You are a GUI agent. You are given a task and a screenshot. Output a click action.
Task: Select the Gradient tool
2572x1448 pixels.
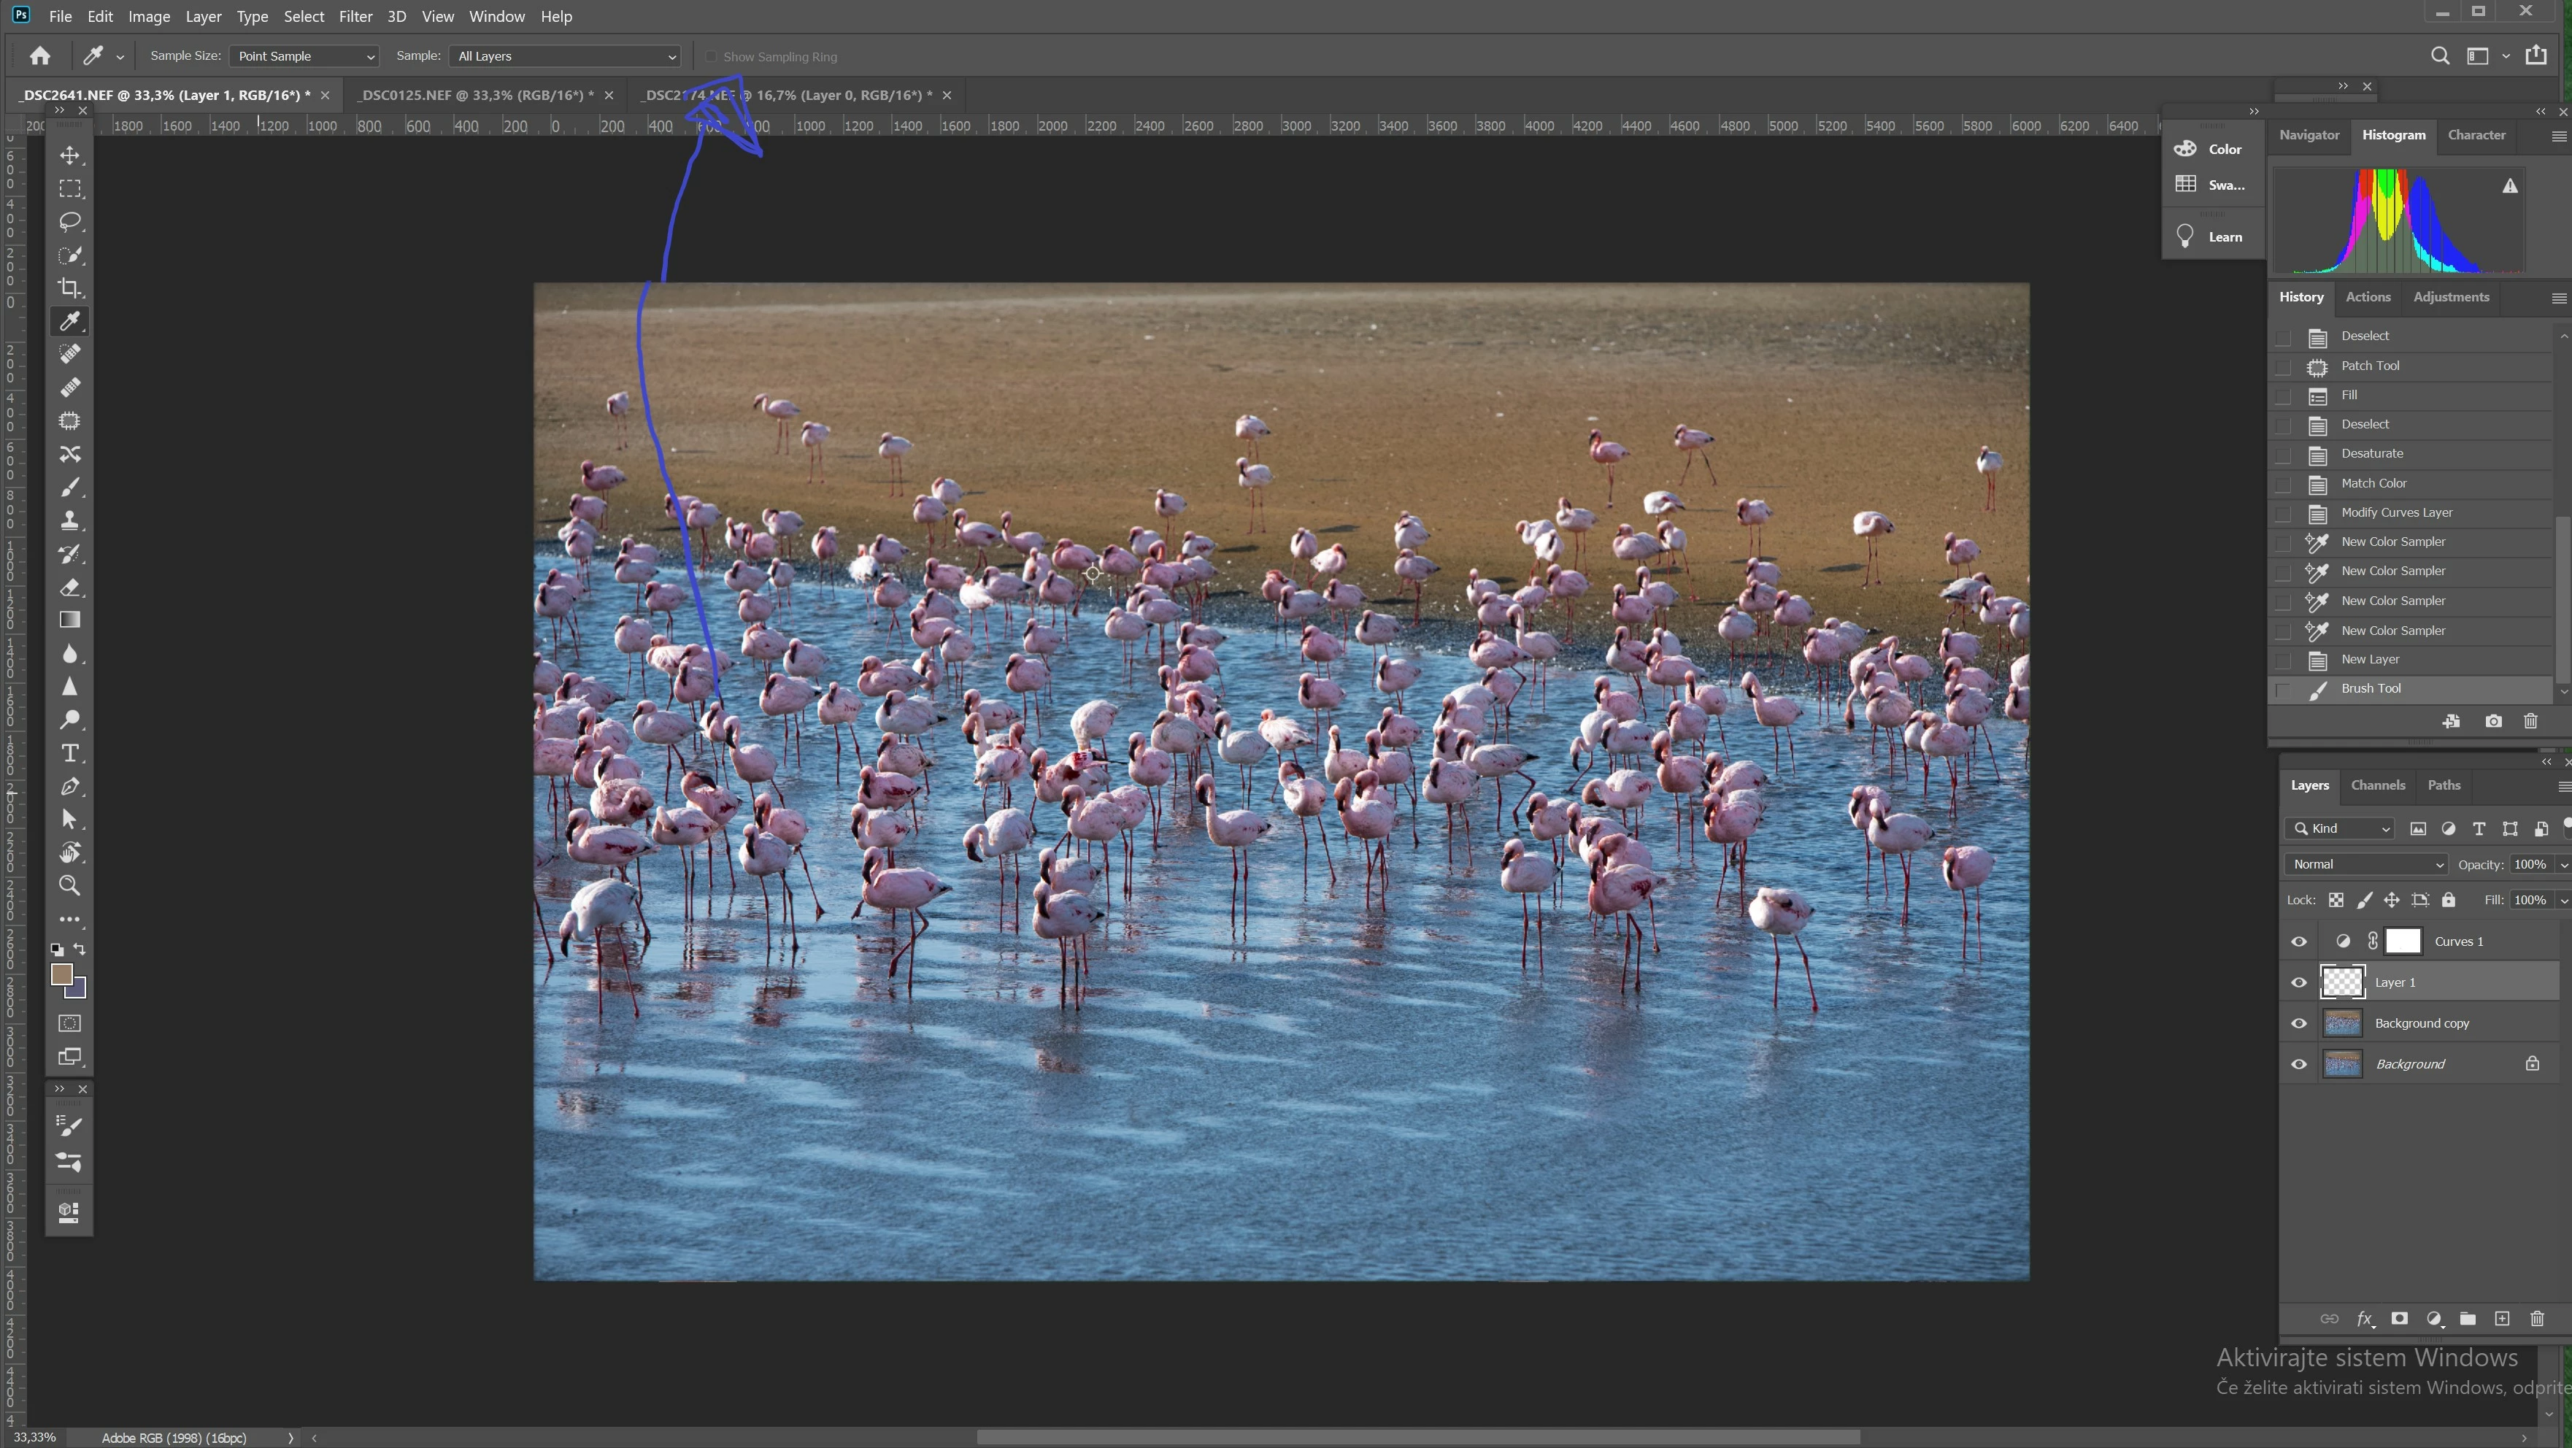point(70,620)
